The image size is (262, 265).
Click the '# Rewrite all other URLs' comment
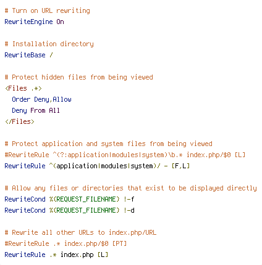coord(80,232)
